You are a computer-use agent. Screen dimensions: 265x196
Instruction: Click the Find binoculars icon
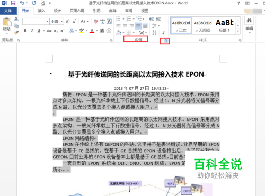click(249, 21)
